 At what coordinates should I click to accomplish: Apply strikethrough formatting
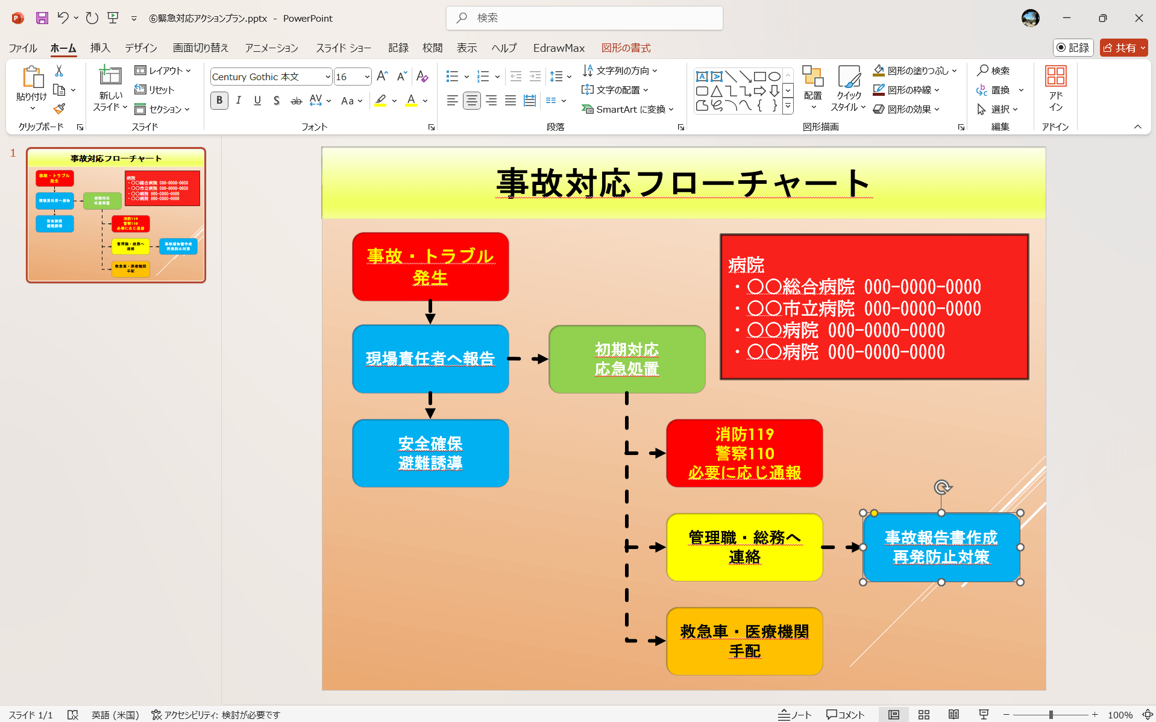point(295,101)
